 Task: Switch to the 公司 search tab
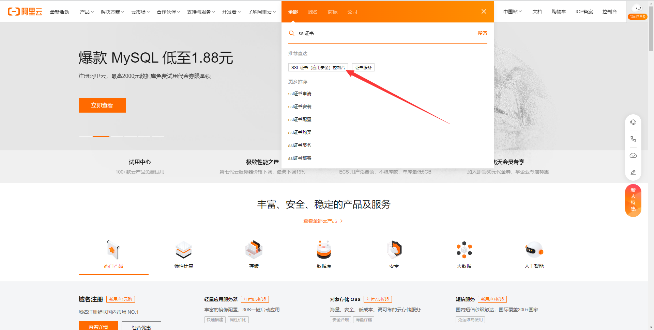(x=352, y=12)
